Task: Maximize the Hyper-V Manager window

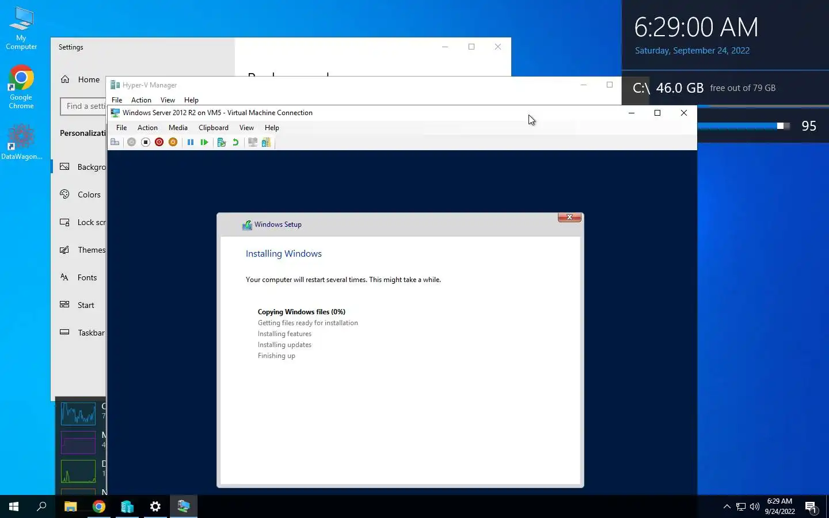Action: tap(610, 85)
